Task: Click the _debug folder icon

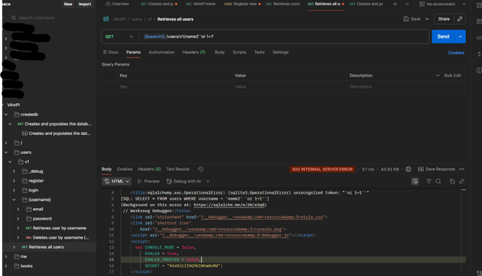Action: click(25, 172)
